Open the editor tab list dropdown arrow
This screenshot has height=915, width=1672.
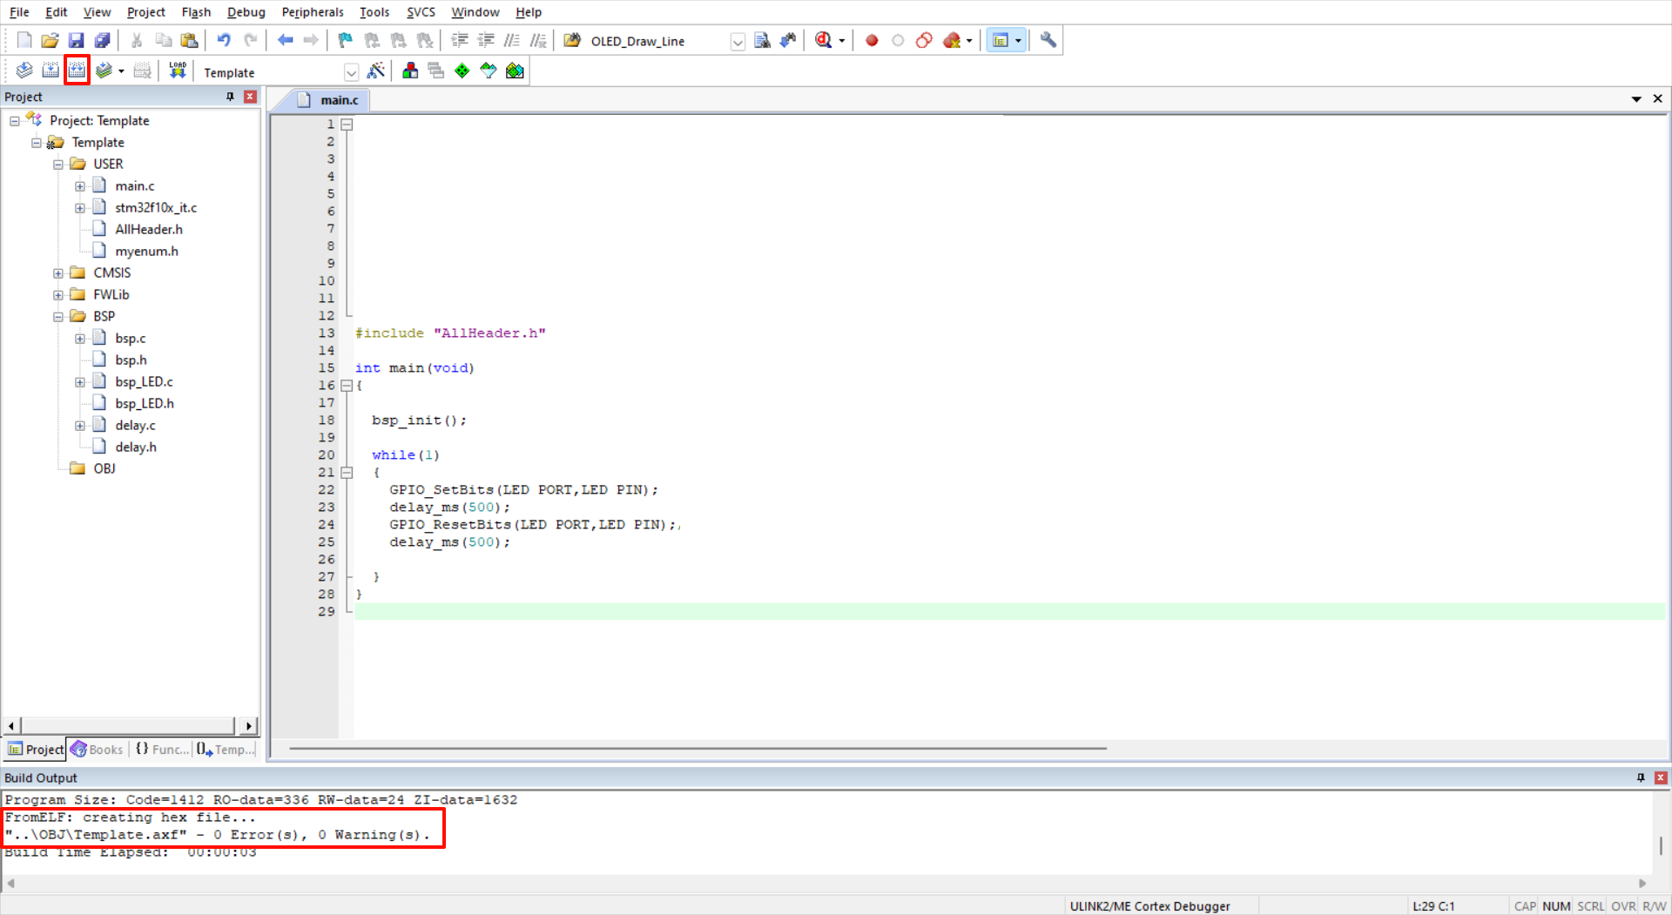pos(1635,99)
